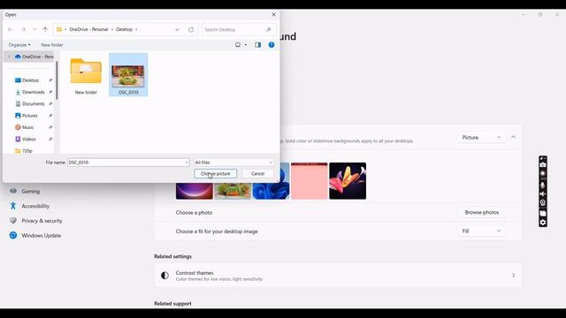
Task: Open Privacy & security settings
Action: coord(42,221)
